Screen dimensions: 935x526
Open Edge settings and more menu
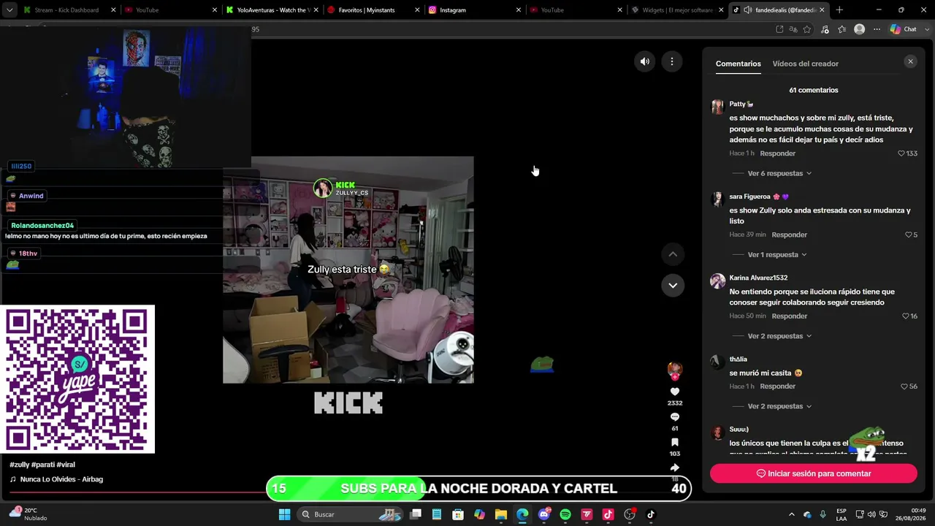[x=877, y=29]
